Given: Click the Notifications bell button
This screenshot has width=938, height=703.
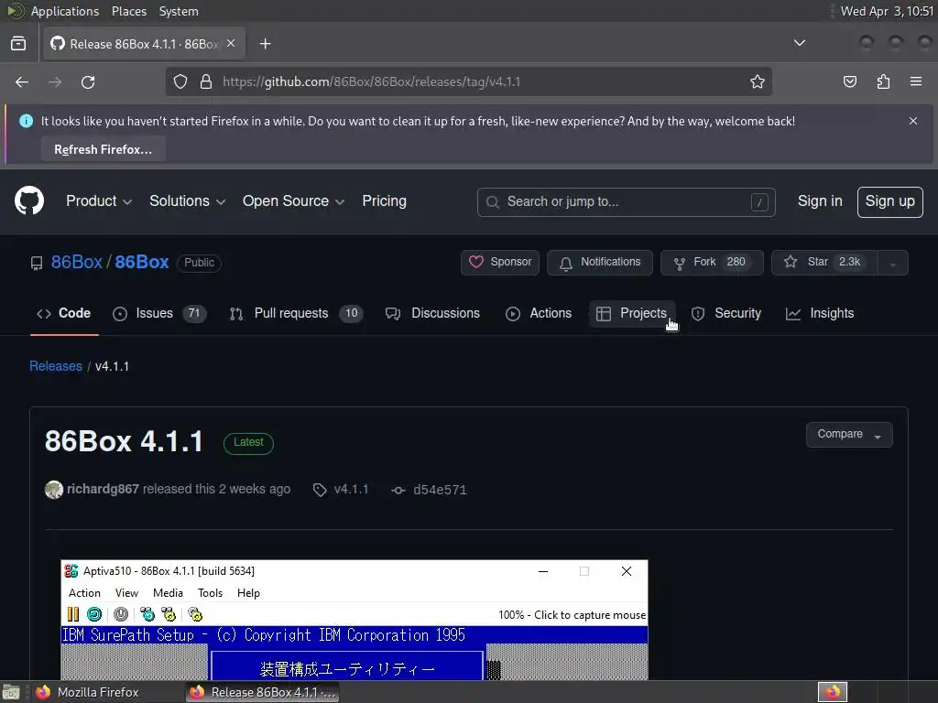Looking at the screenshot, I should pyautogui.click(x=599, y=263).
